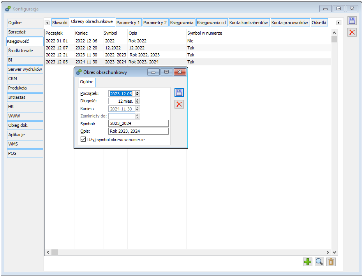Open Sprzedaż configuration section
Screen dimensions: 363x277
tap(25, 32)
